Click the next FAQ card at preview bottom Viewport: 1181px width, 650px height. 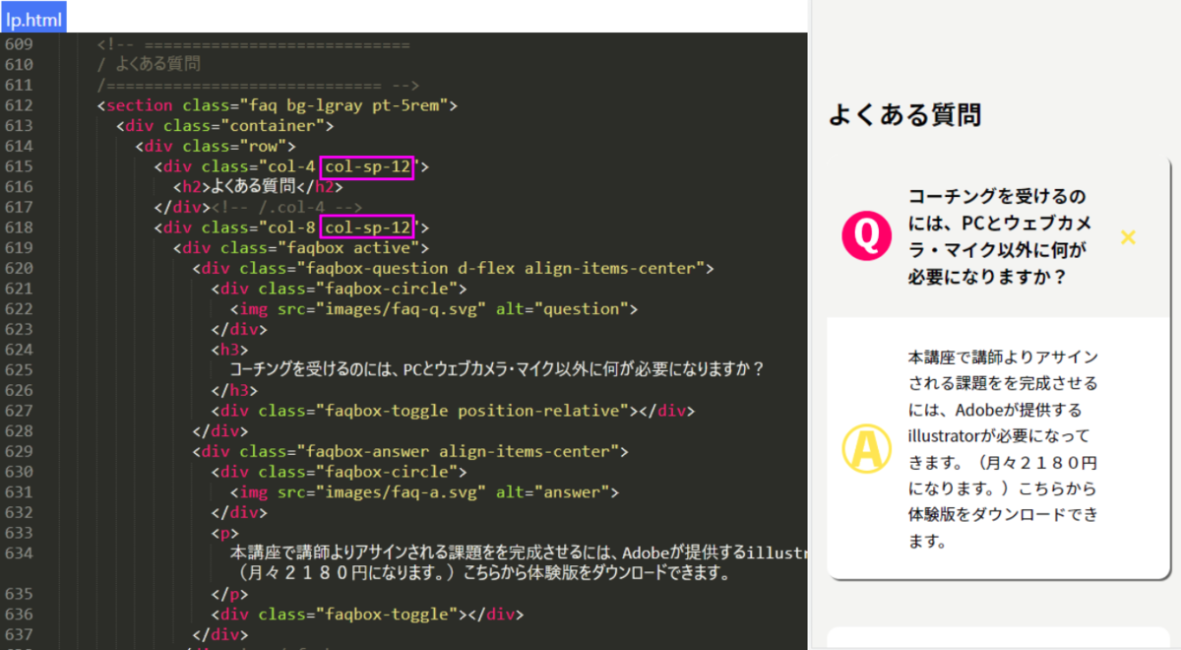(999, 638)
